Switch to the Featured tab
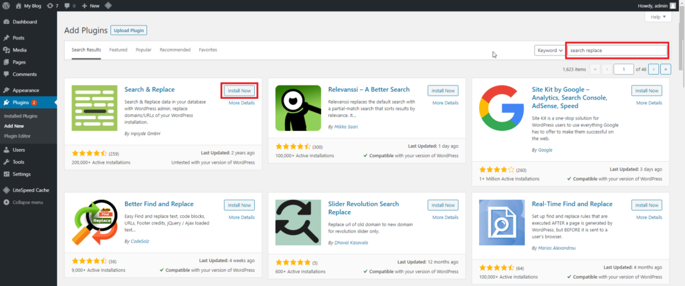Viewport: 685px width, 286px height. (x=118, y=49)
